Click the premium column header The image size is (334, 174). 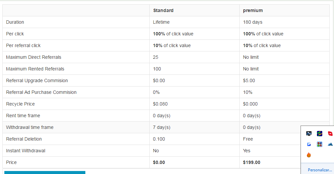[x=253, y=10]
